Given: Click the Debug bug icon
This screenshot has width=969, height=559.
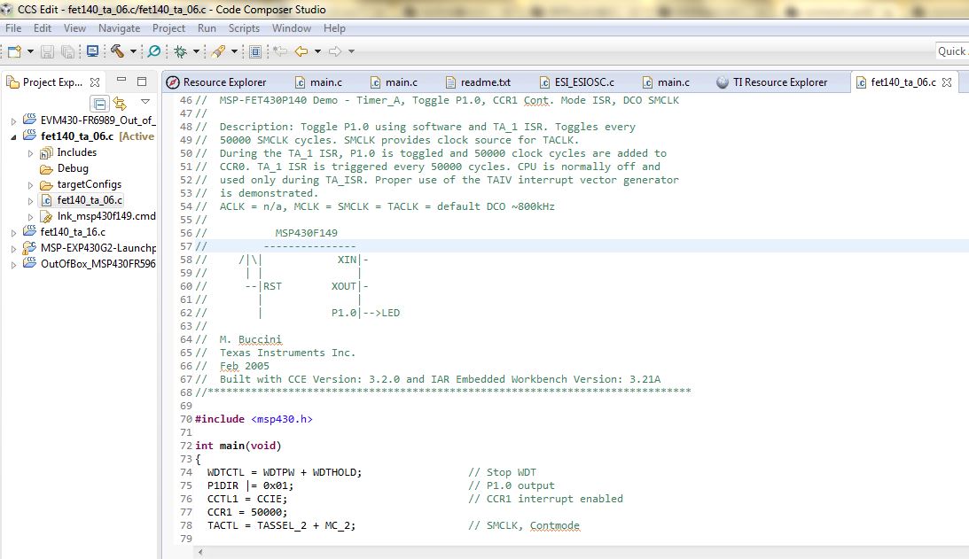Looking at the screenshot, I should 181,51.
